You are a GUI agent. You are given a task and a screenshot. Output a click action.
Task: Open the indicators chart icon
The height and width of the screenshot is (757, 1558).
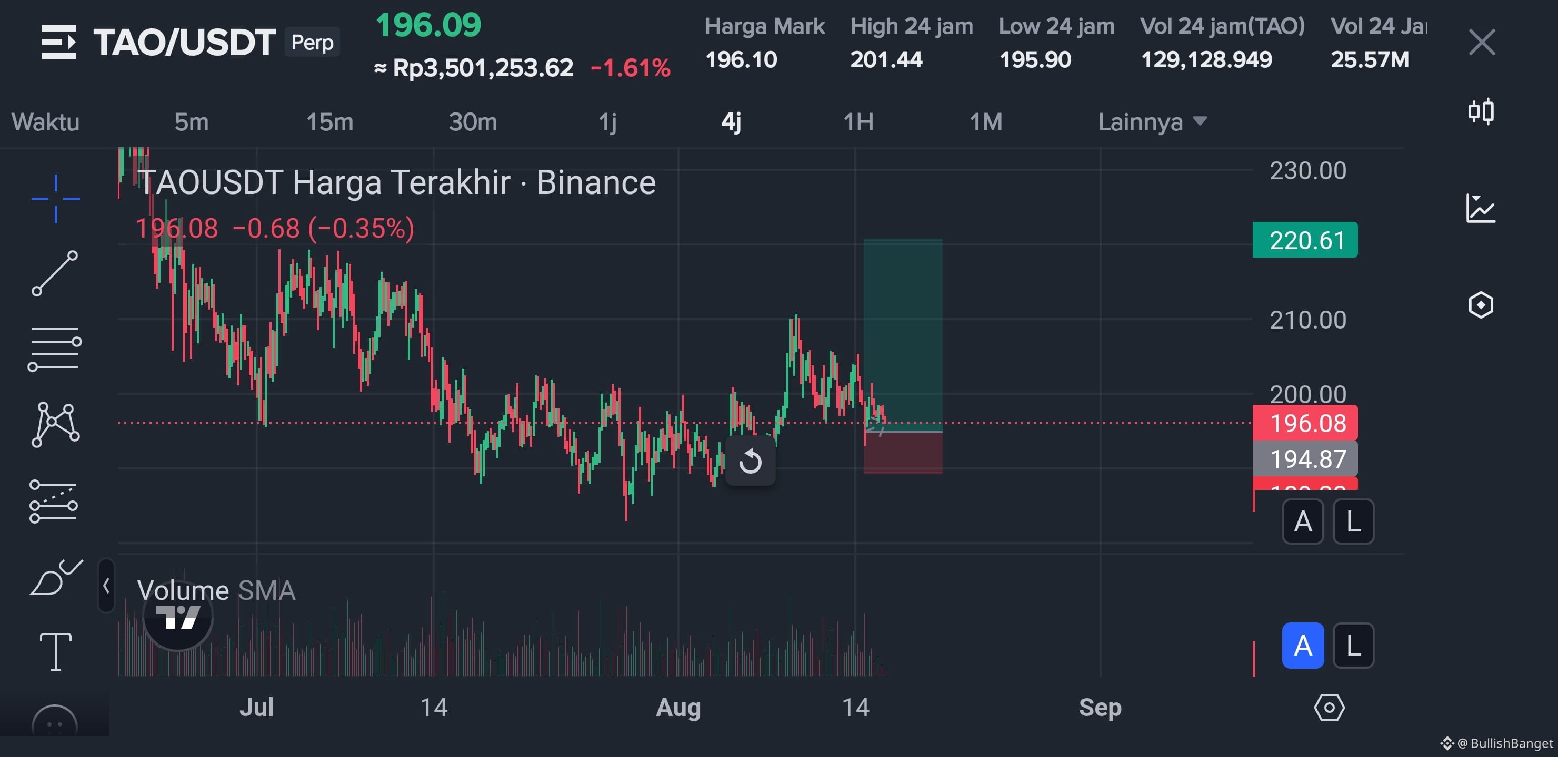pos(1481,208)
